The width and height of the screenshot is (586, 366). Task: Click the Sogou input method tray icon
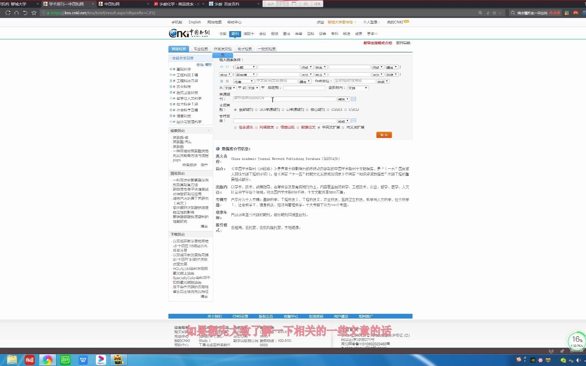click(519, 360)
